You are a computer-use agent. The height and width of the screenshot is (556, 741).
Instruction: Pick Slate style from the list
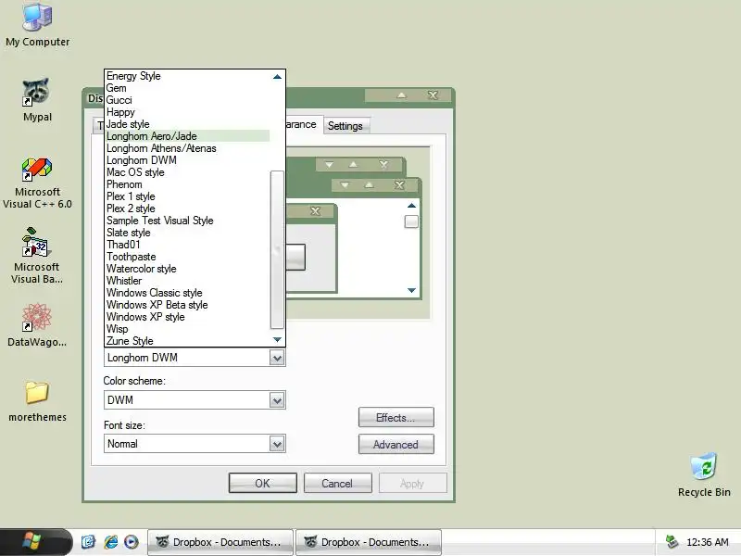tap(188, 233)
